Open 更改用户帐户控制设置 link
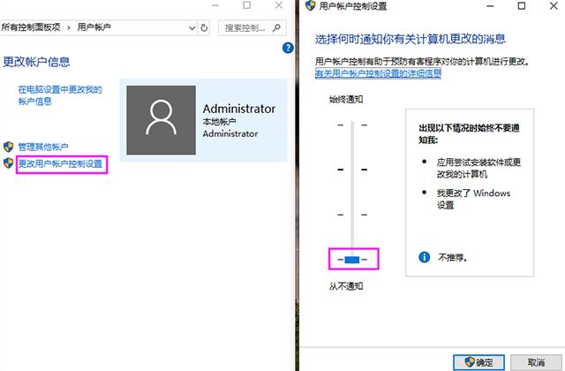 60,164
